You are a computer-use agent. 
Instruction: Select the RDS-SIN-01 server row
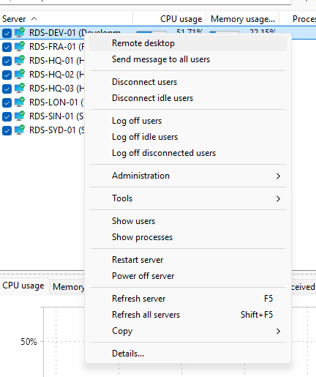pyautogui.click(x=42, y=116)
